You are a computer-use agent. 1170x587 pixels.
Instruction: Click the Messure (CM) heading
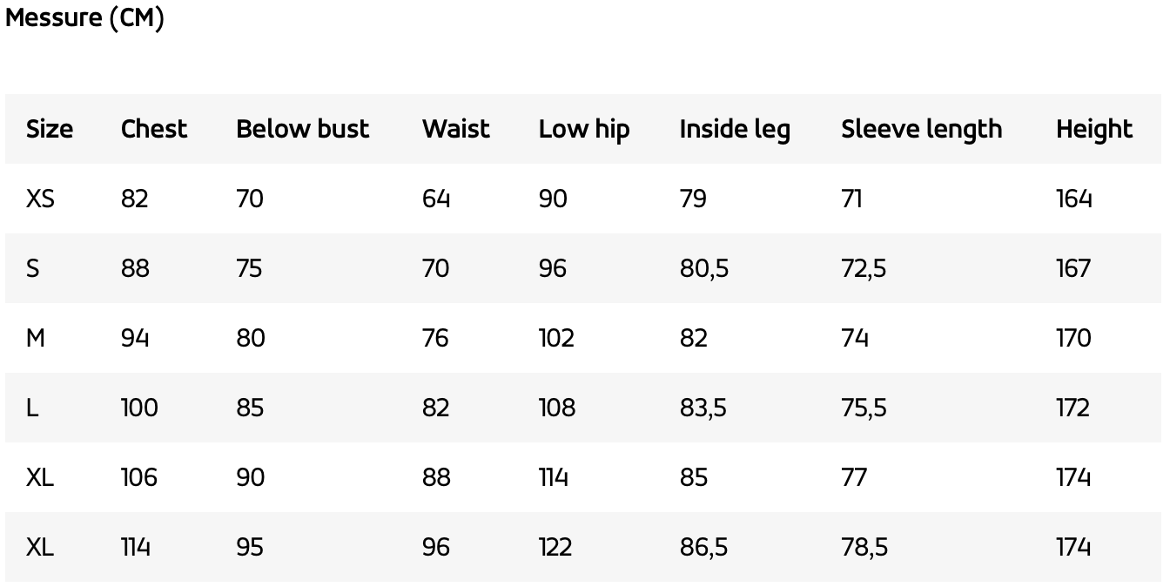[x=84, y=17]
